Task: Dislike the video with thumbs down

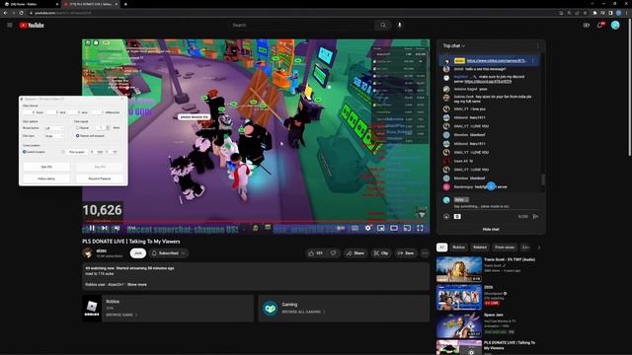Action: pos(334,253)
